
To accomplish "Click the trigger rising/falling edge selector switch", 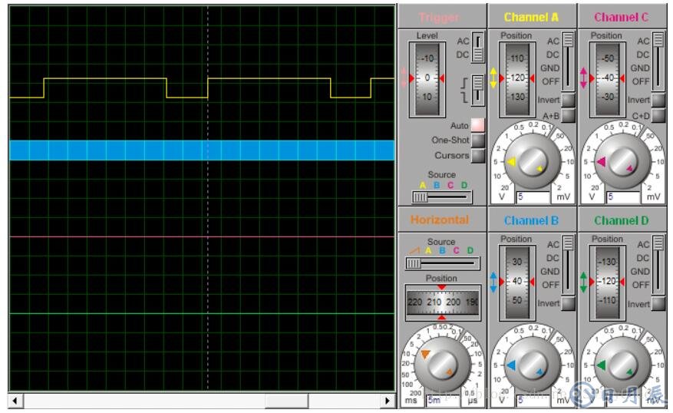I will click(x=477, y=90).
